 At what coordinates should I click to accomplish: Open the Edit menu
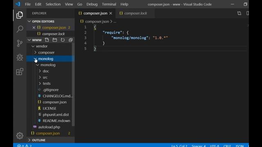coord(38,4)
